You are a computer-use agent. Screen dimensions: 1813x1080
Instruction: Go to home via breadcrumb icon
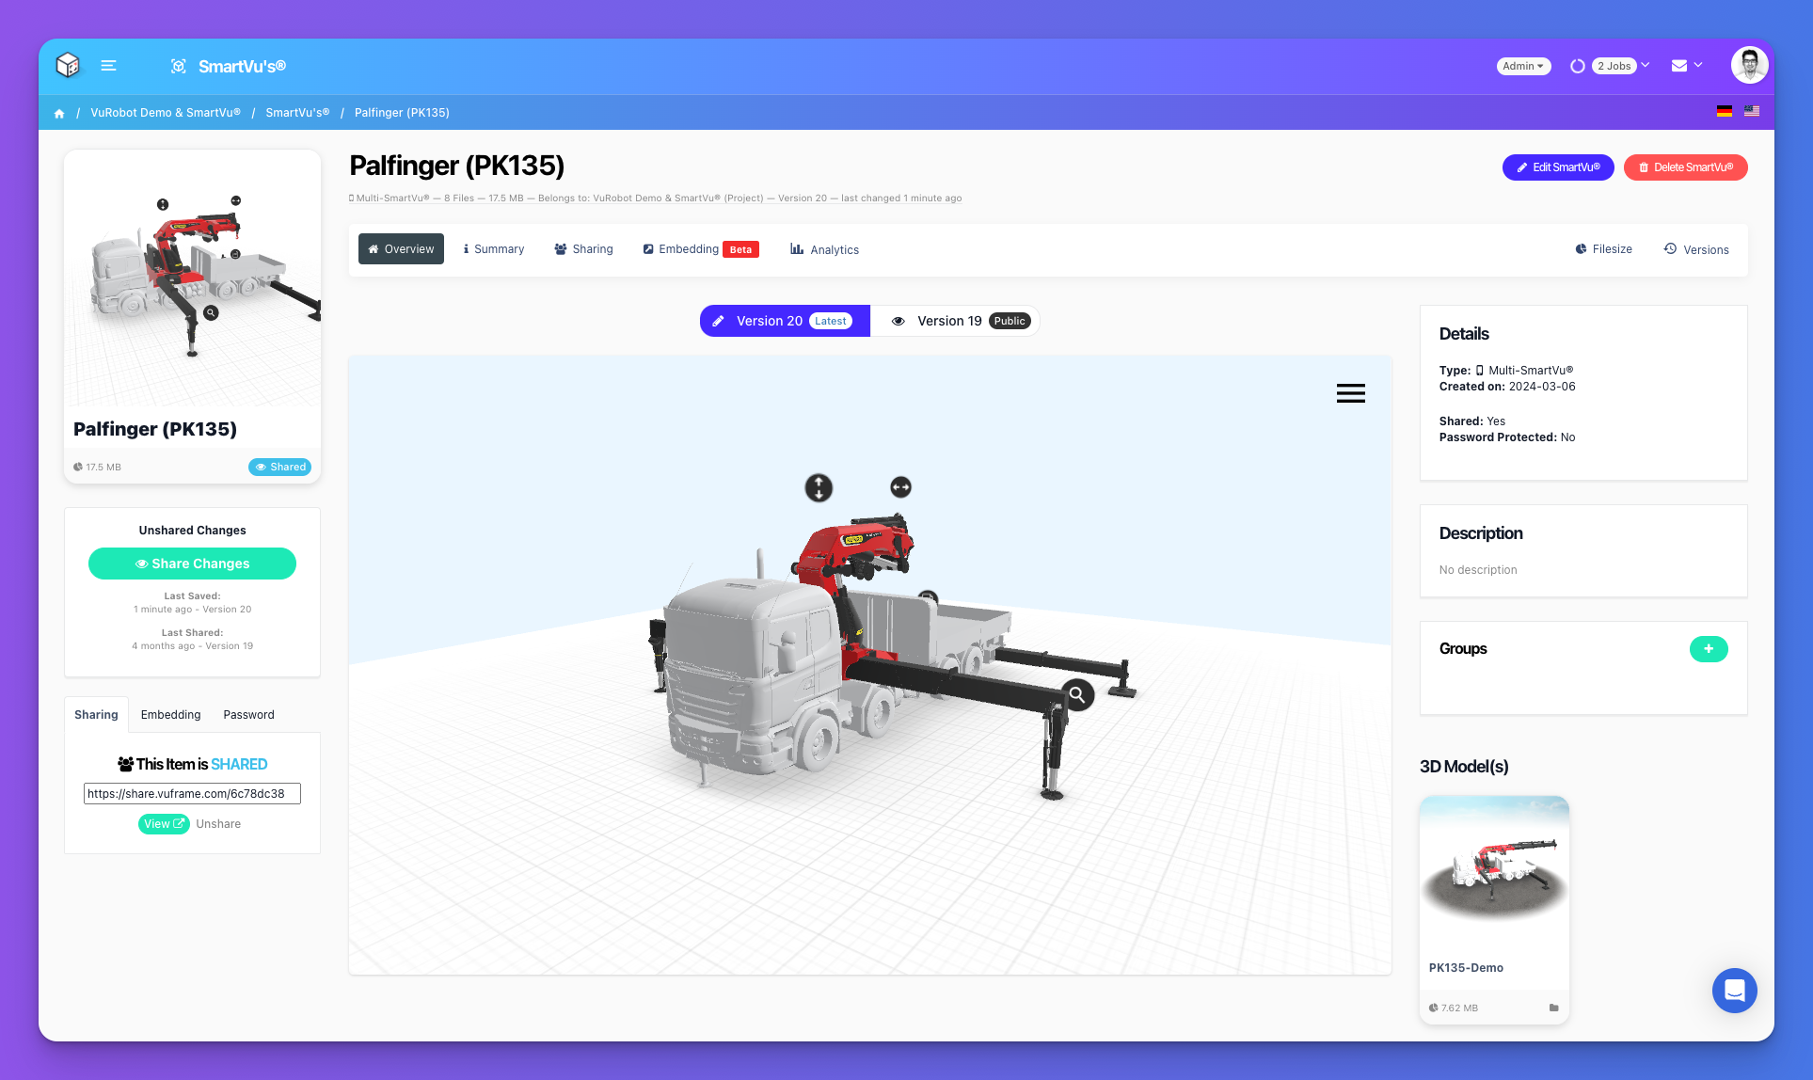pyautogui.click(x=59, y=113)
